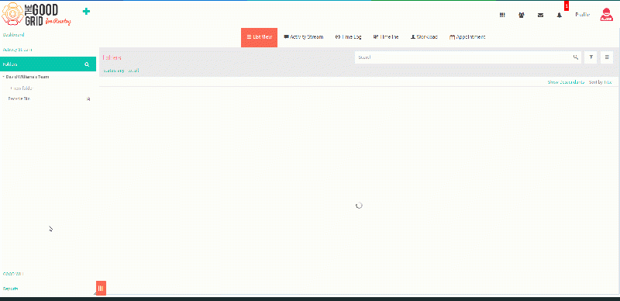The height and width of the screenshot is (301, 620).
Task: Click the red user avatar icon
Action: pos(606,14)
